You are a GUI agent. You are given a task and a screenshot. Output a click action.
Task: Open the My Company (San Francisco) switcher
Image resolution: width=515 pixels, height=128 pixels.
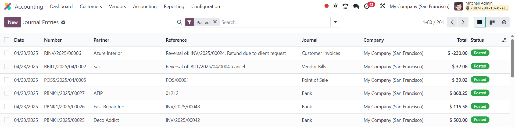(x=419, y=6)
